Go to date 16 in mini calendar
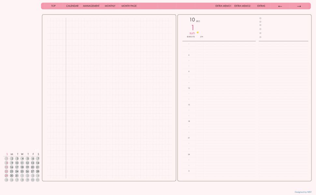This screenshot has height=195, width=316. (x=12, y=167)
